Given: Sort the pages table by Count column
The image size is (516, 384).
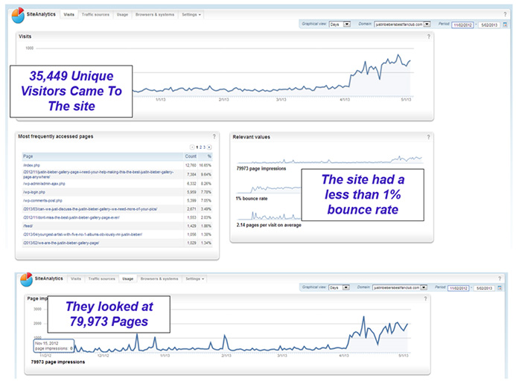Looking at the screenshot, I should [x=190, y=156].
